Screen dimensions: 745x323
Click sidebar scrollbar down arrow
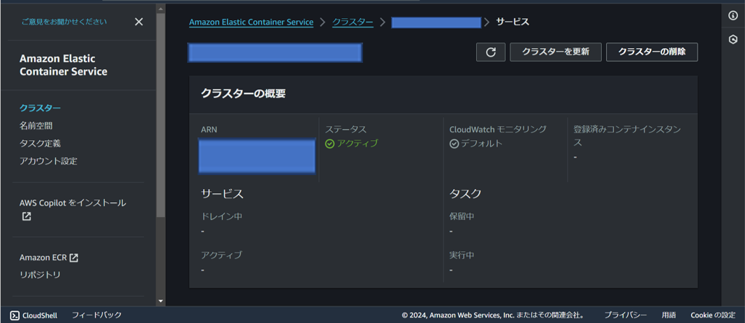pos(161,301)
